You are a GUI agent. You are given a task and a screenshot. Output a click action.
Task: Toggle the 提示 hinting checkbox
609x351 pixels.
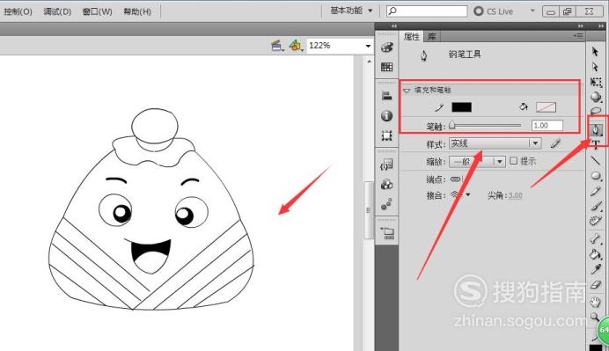(x=513, y=160)
